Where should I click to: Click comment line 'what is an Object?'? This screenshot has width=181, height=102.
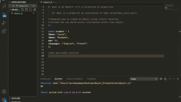click(81, 7)
